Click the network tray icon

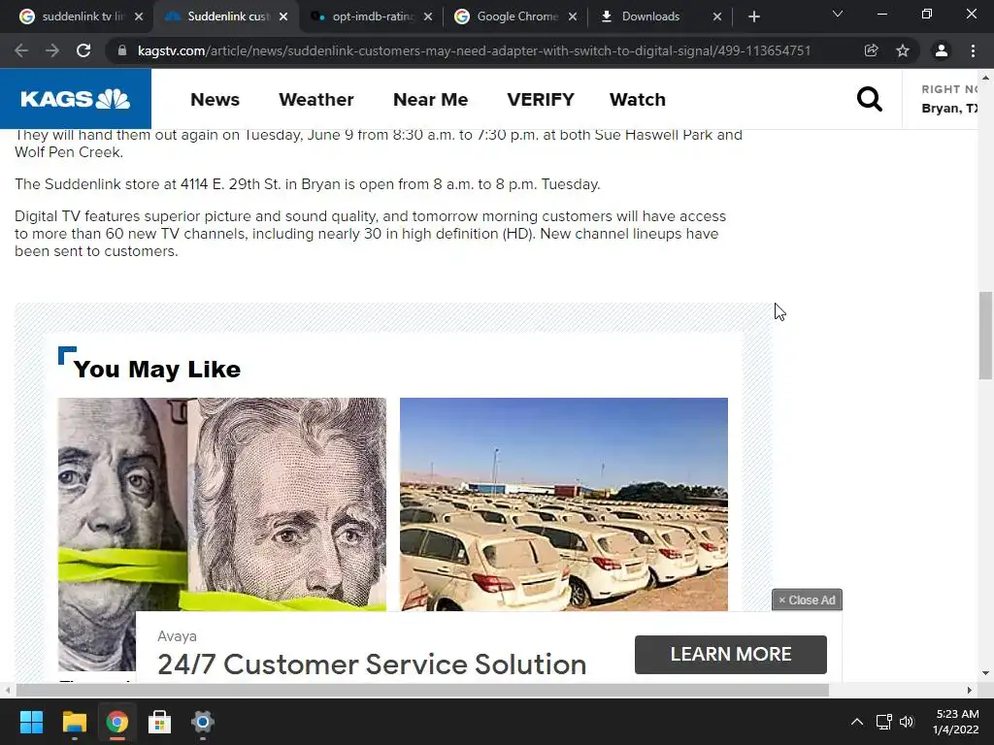click(883, 722)
